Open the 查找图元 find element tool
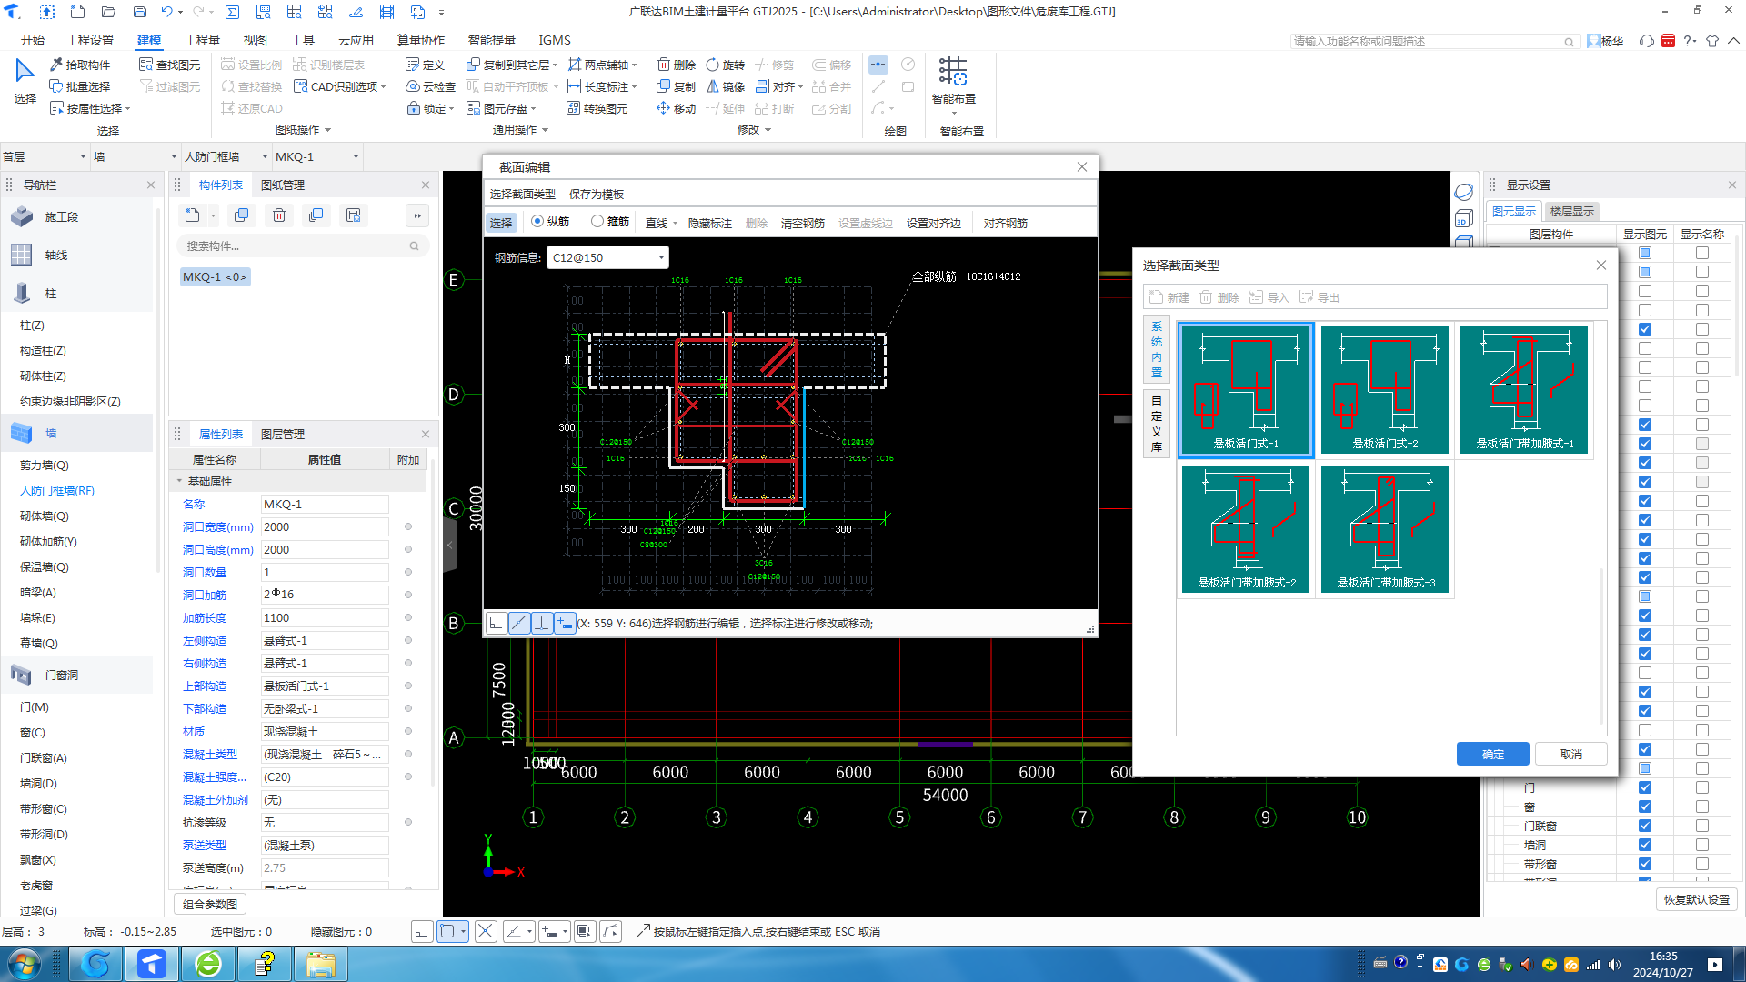Viewport: 1746px width, 982px height. coord(170,65)
